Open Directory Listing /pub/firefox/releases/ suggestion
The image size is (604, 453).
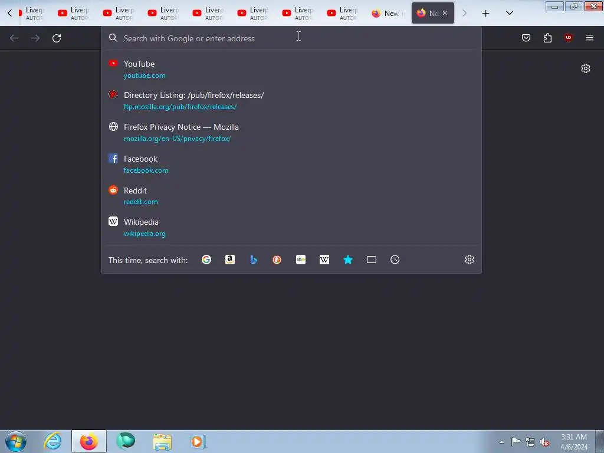click(291, 100)
